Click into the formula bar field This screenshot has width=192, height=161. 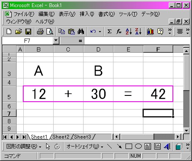pos(137,41)
